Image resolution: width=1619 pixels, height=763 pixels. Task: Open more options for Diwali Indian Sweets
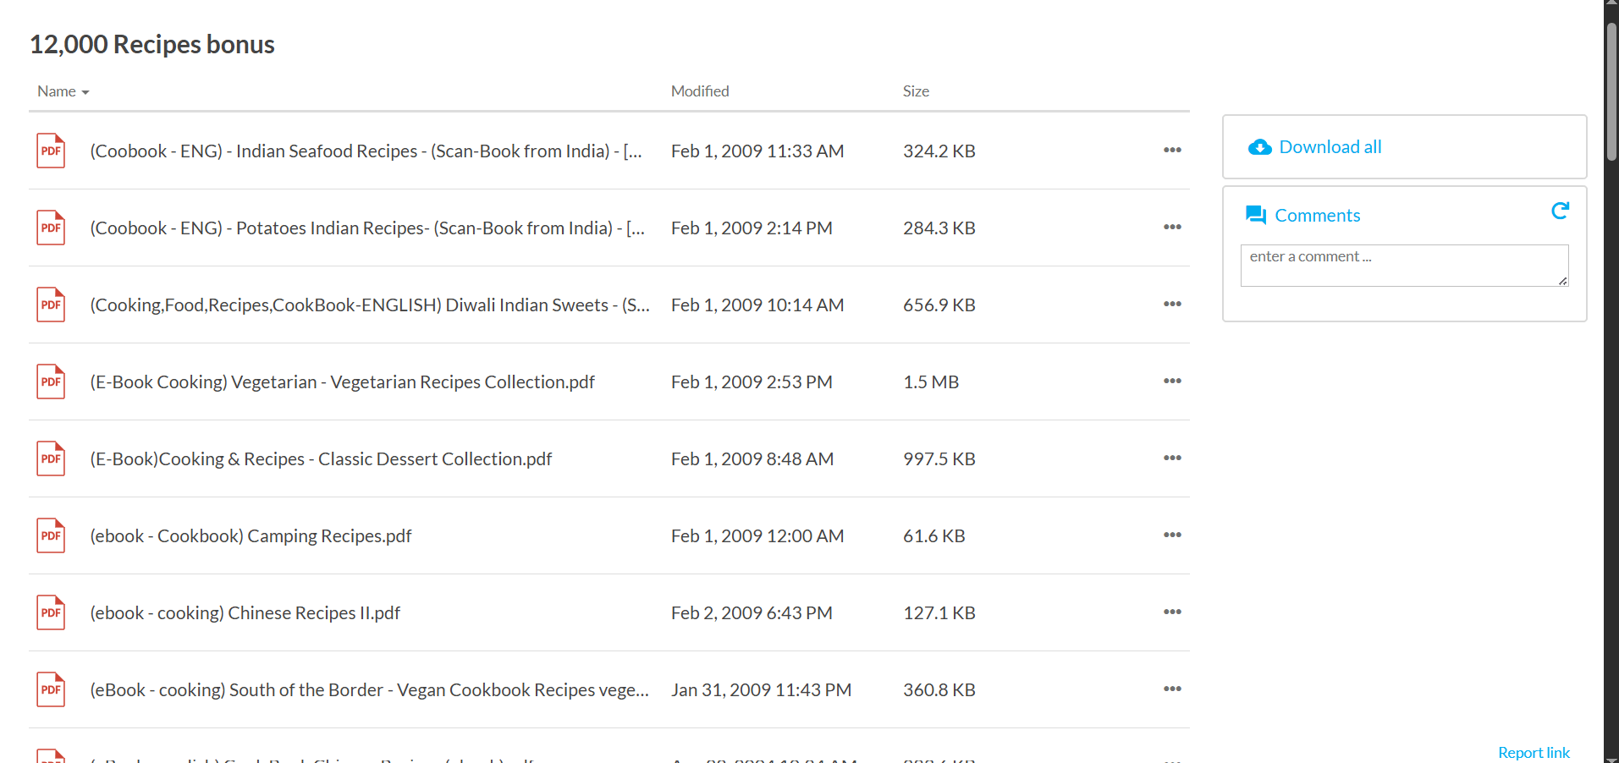click(1172, 304)
